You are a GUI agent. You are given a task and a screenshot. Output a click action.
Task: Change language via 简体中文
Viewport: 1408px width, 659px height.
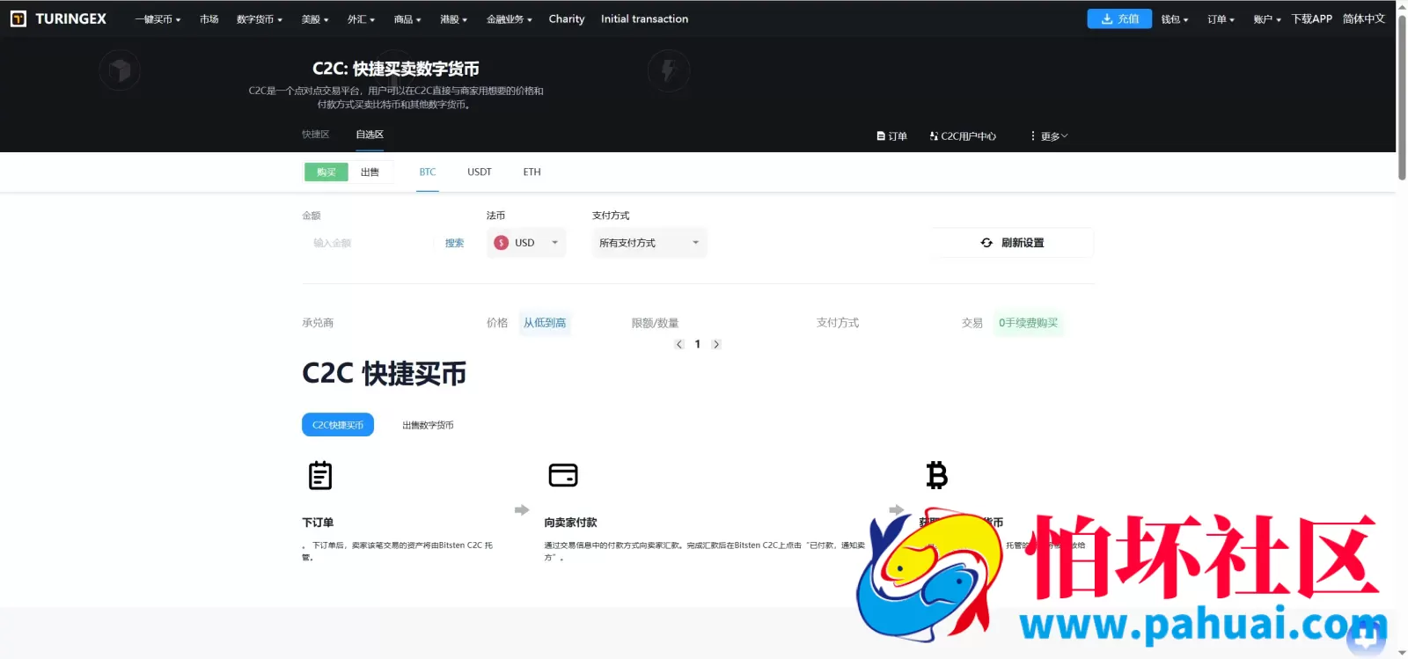coord(1364,19)
